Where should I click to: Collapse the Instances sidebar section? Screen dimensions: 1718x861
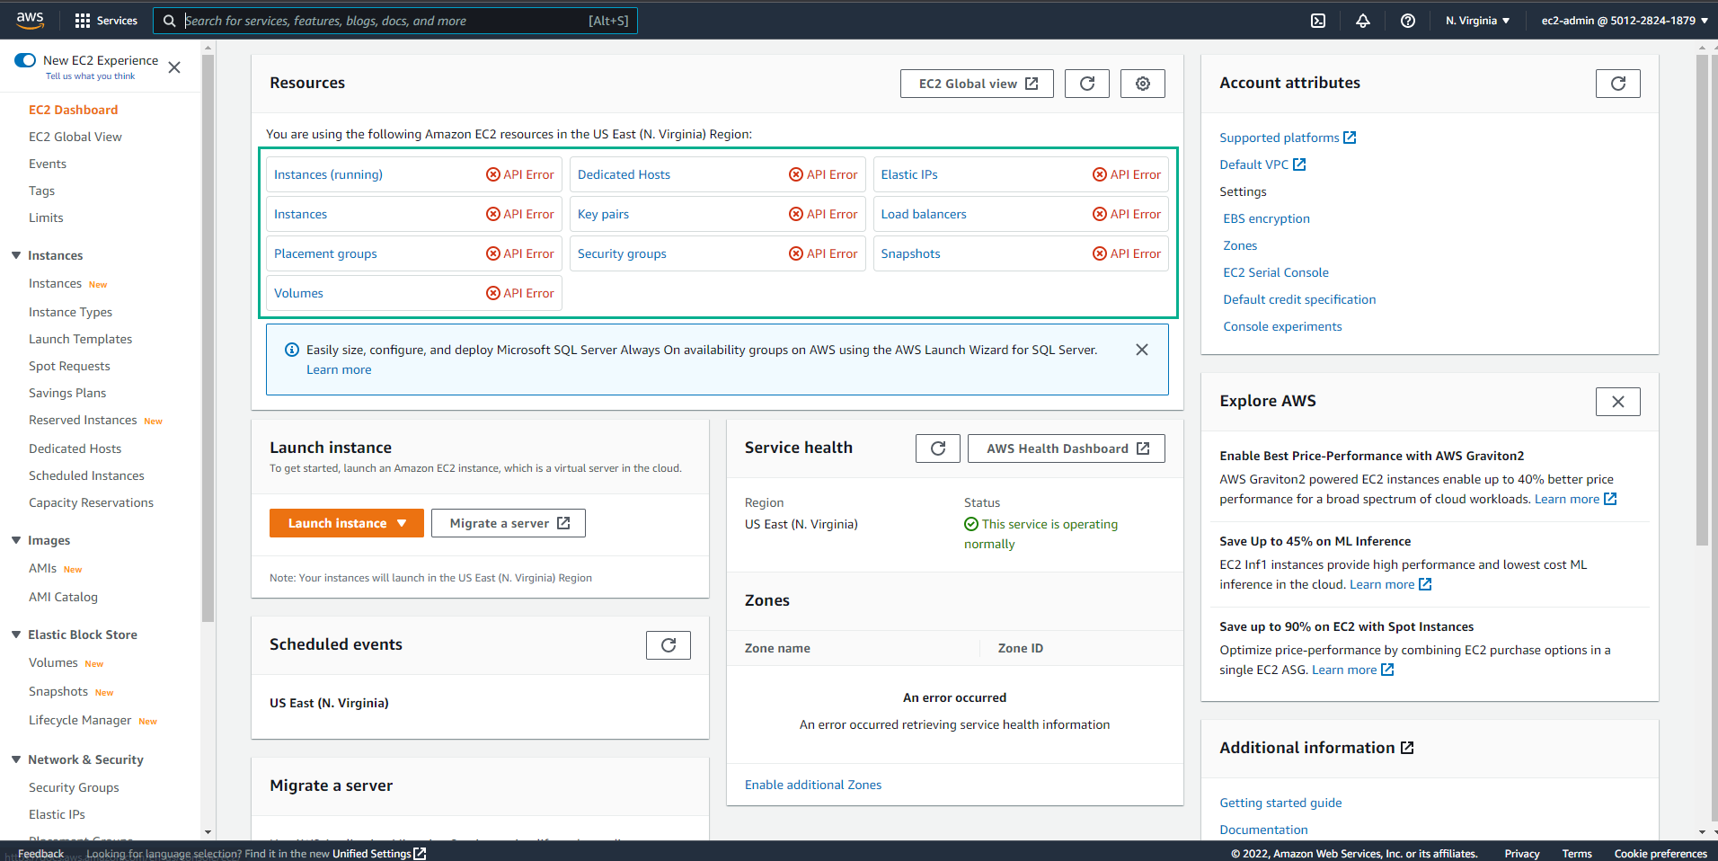[x=16, y=255]
